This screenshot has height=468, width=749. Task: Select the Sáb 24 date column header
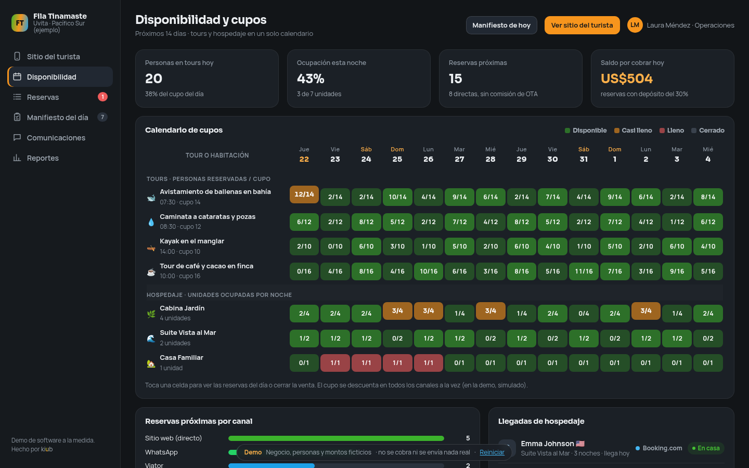click(366, 154)
